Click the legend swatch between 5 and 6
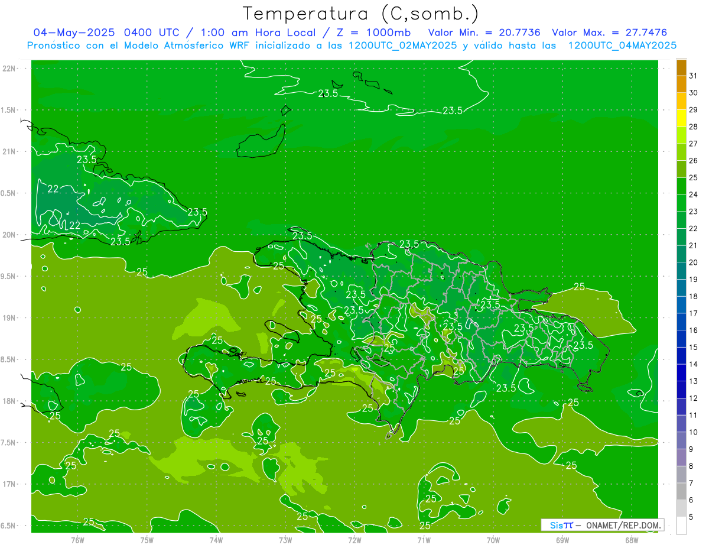Viewport: 709px width, 548px height. click(681, 508)
